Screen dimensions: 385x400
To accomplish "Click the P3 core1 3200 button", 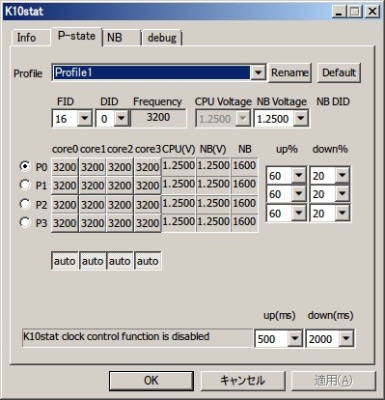I will tap(93, 223).
